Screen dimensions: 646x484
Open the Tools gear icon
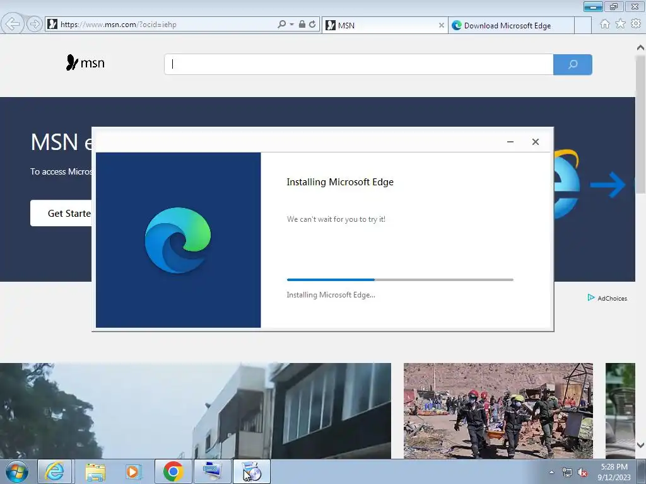pyautogui.click(x=636, y=24)
